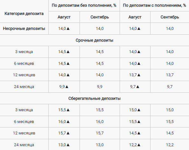Select the 16,0 September value cell
189x150 pixels.
(100, 122)
